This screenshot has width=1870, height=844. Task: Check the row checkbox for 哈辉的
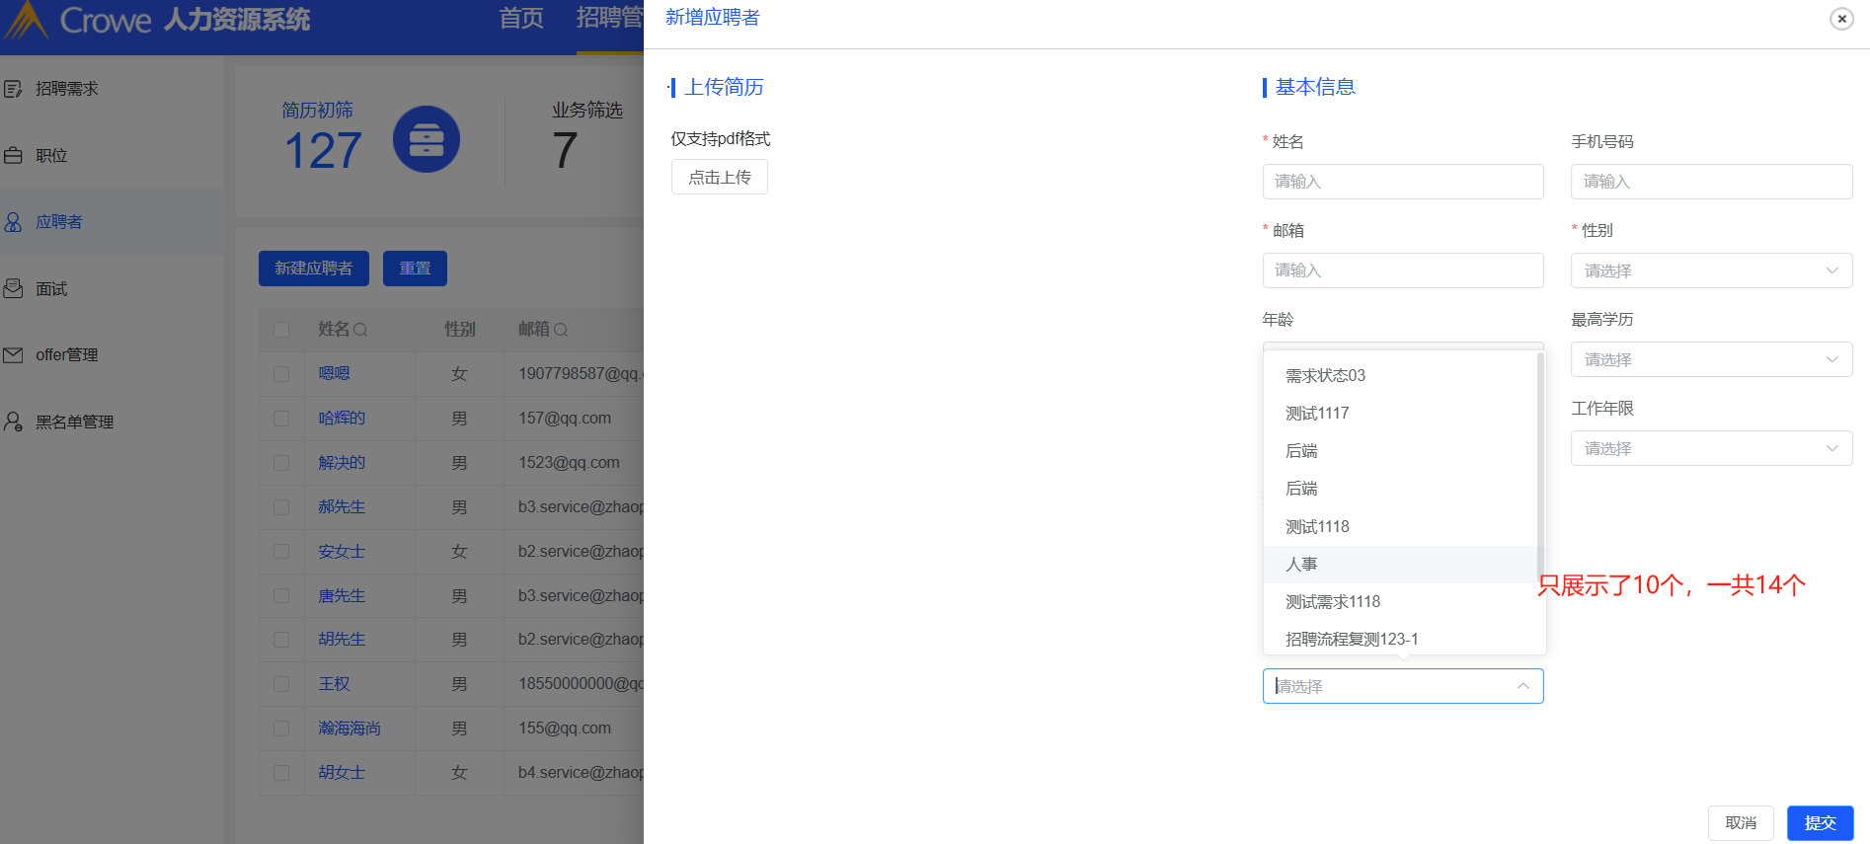click(x=281, y=419)
